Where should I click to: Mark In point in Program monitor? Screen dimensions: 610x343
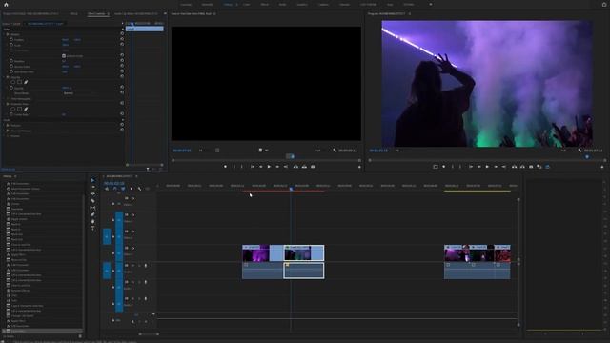452,167
